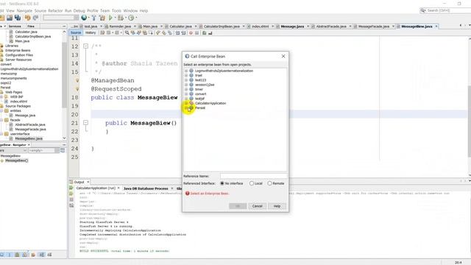Image resolution: width=471 pixels, height=265 pixels.
Task: Click the Undo toolbar icon
Action: click(x=28, y=18)
